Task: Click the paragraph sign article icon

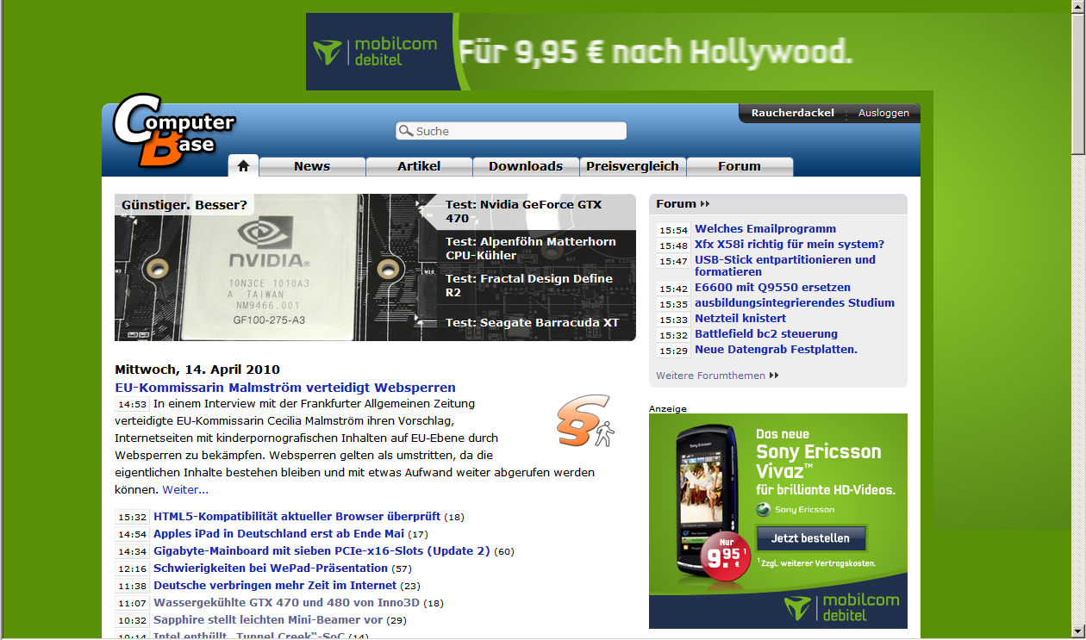Action: point(584,421)
